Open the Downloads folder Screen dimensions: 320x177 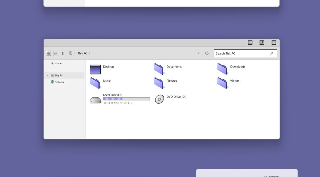222,69
